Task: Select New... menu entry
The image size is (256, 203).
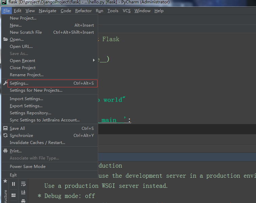Action: pos(50,25)
